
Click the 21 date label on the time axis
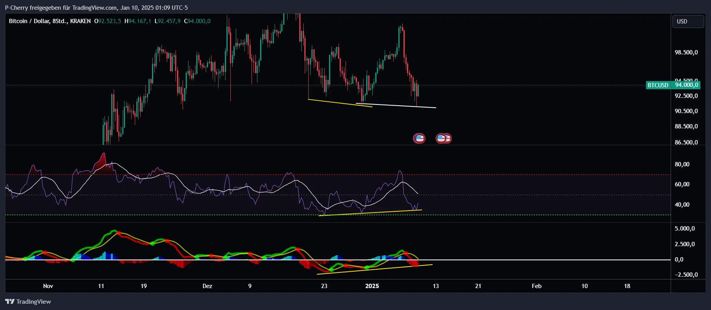pos(478,286)
